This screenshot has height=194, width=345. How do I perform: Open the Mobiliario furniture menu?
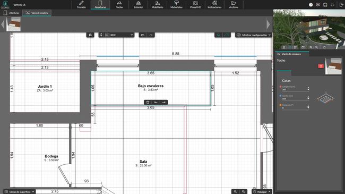pos(157,5)
